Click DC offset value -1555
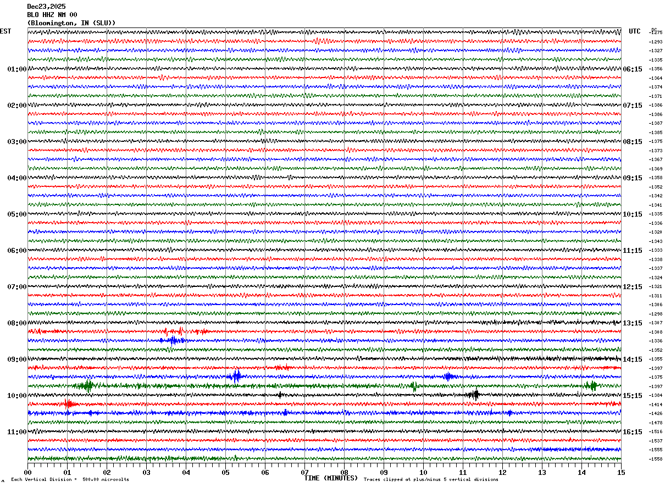The height and width of the screenshot is (487, 665). pos(656,450)
